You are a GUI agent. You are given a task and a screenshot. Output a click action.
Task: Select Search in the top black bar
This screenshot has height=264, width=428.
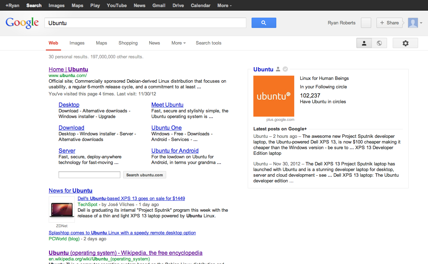pos(34,5)
